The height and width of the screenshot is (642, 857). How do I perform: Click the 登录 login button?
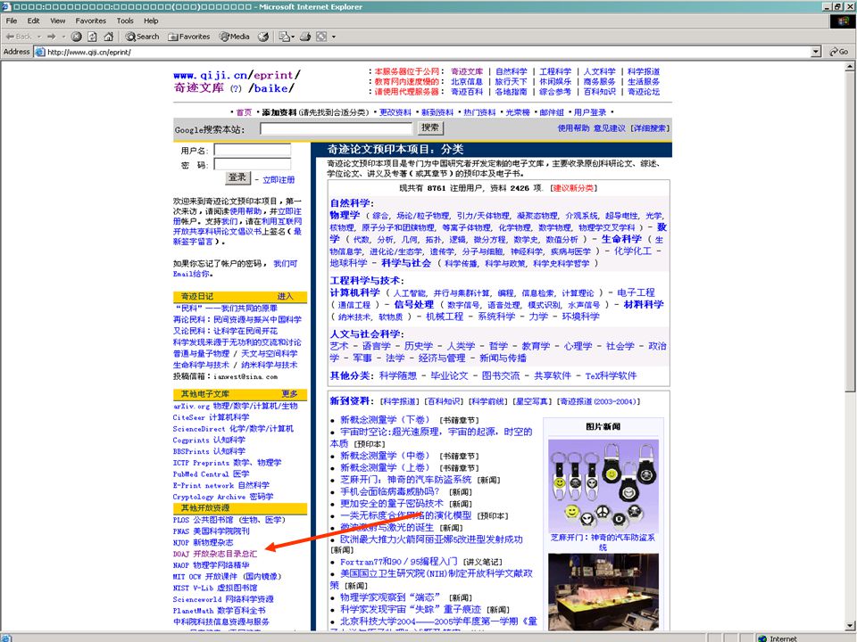237,177
